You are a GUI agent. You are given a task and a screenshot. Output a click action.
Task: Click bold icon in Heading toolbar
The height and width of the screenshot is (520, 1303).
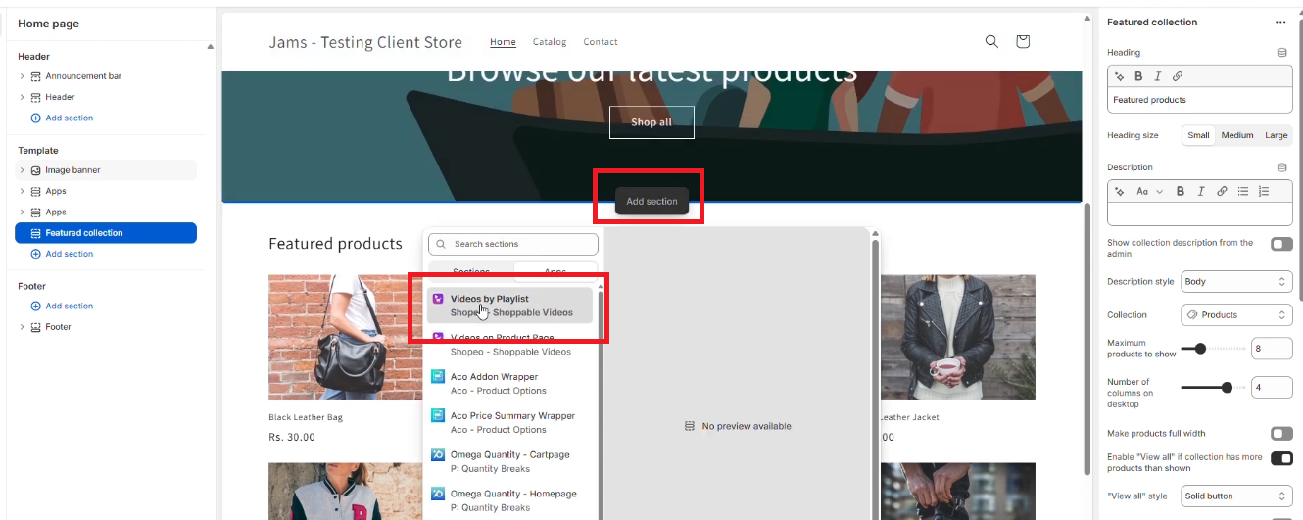point(1138,76)
